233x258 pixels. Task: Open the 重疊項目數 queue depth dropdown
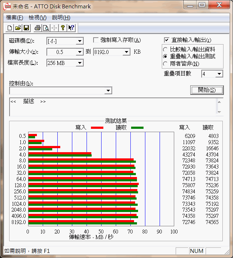click(219, 74)
